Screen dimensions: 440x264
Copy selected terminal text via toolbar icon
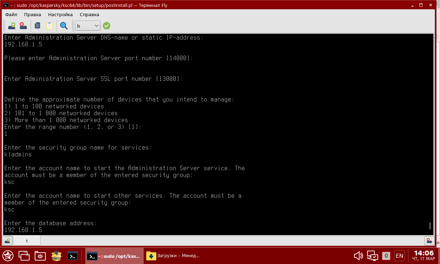[x=37, y=26]
